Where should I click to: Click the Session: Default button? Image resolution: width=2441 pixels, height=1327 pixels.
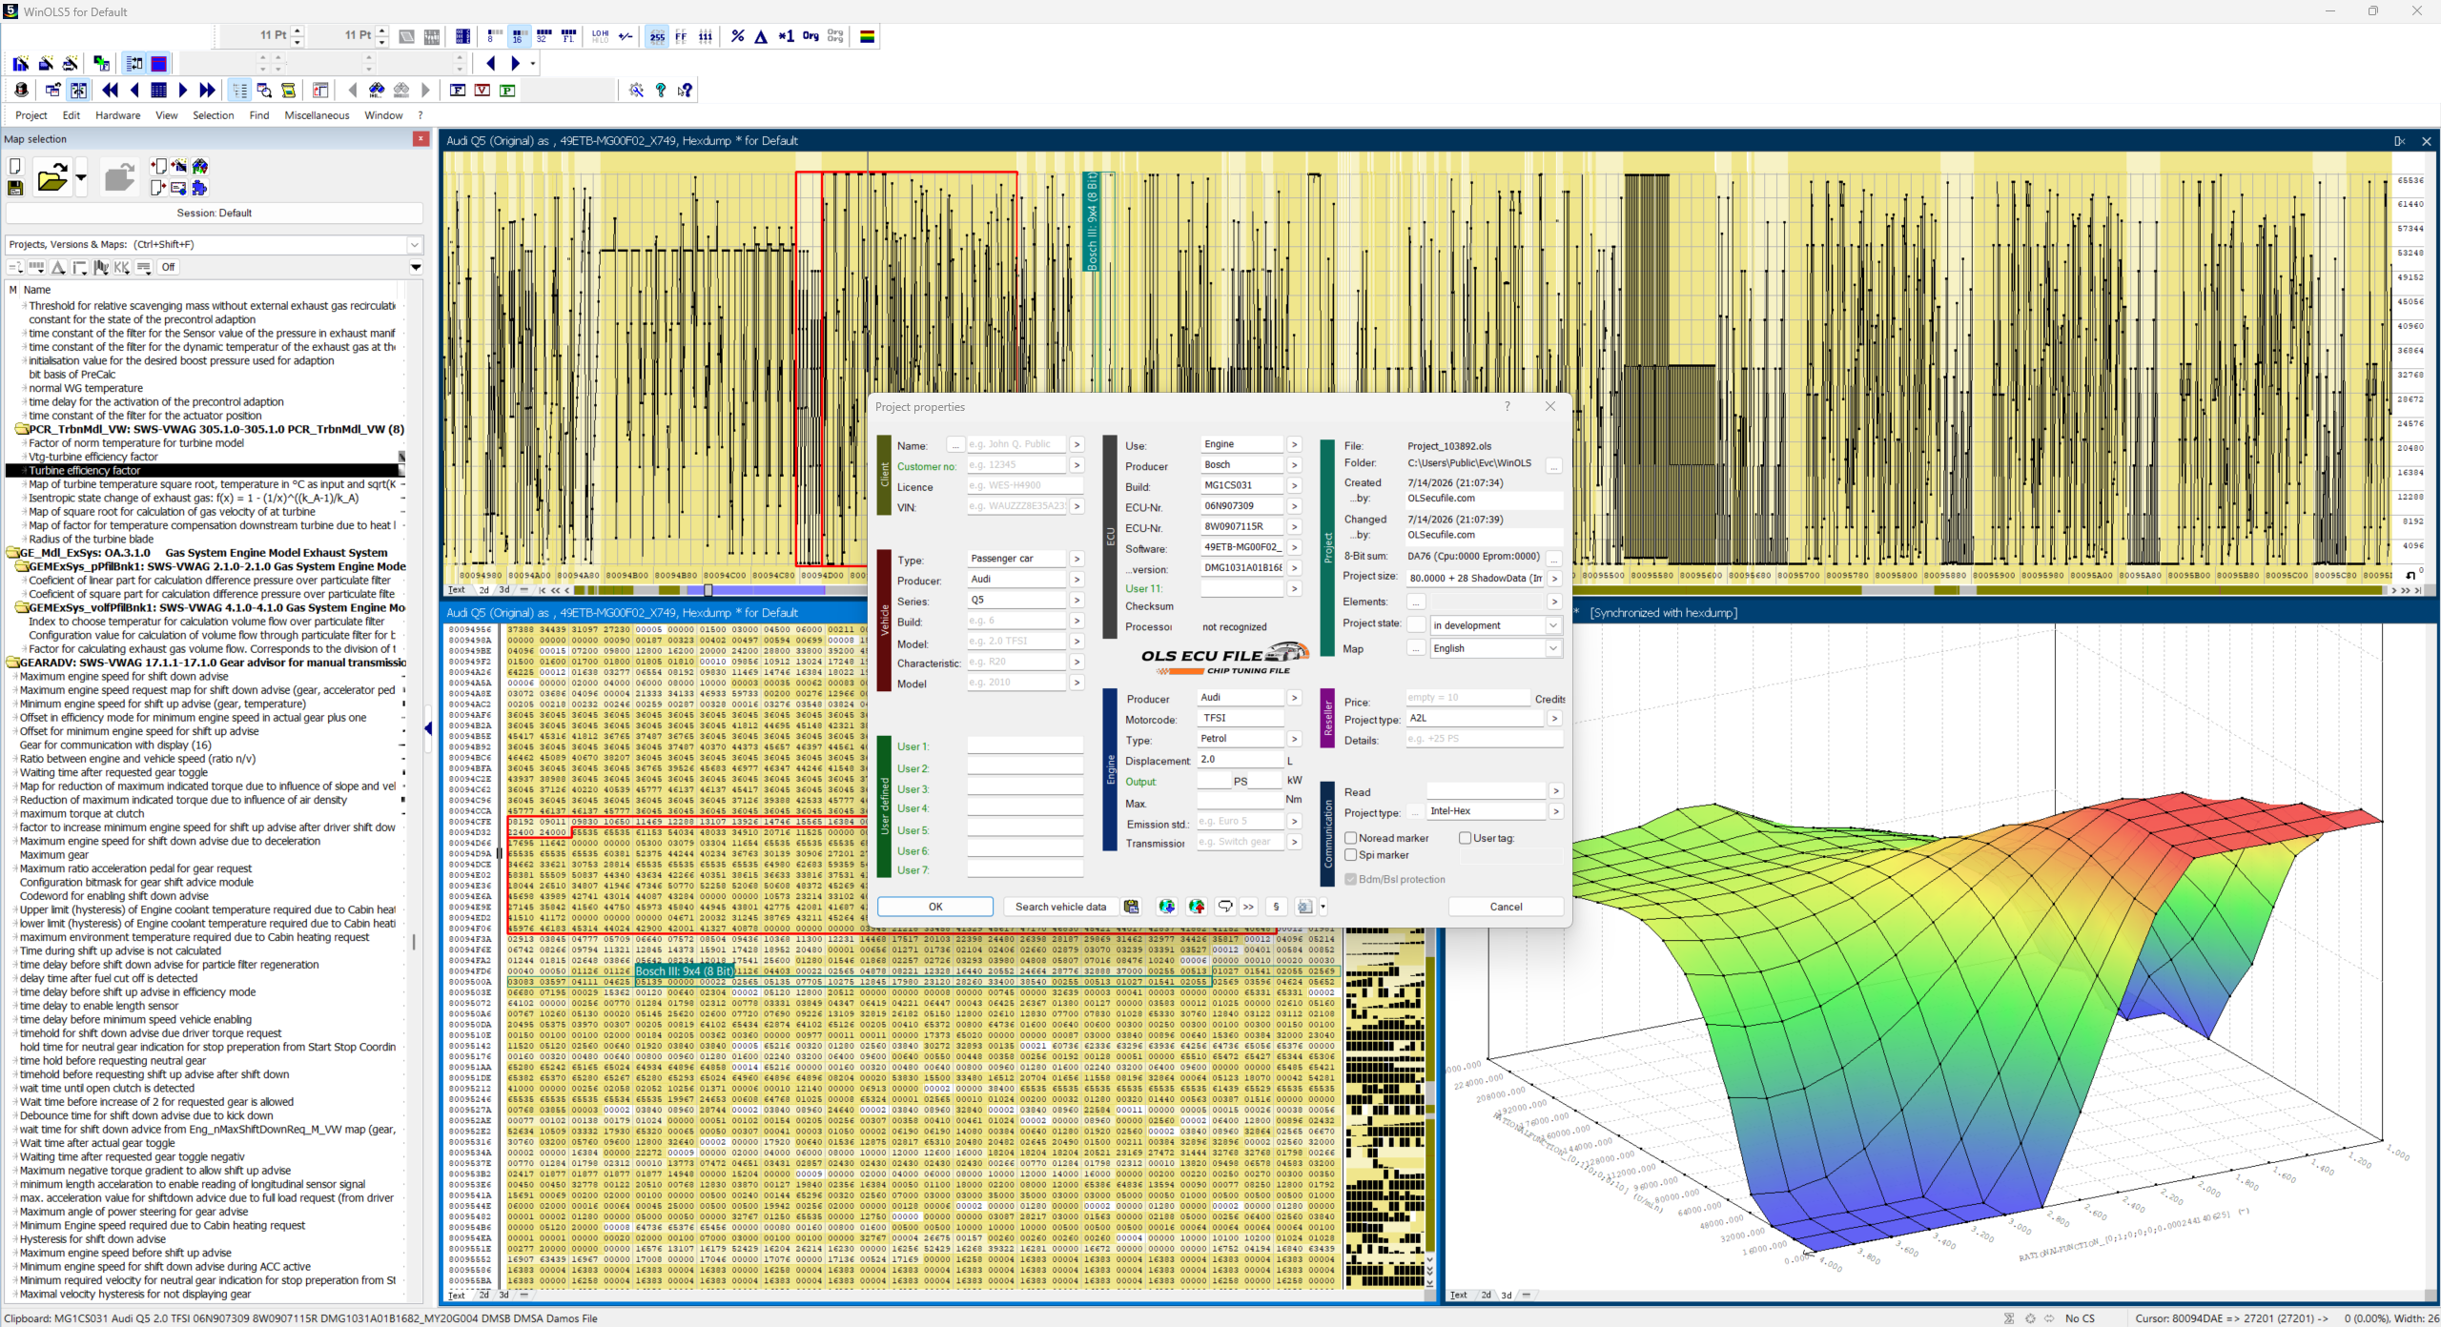tap(215, 213)
